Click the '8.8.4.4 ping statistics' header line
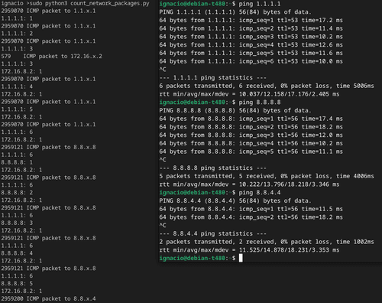 click(212, 233)
